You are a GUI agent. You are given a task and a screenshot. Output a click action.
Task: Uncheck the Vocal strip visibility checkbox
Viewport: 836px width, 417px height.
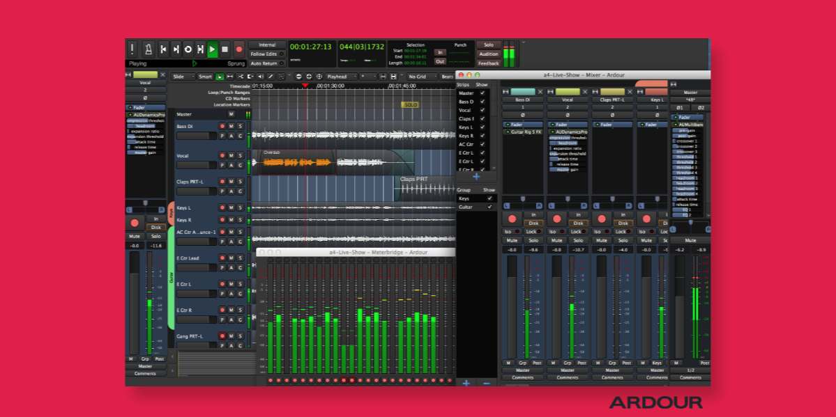482,110
